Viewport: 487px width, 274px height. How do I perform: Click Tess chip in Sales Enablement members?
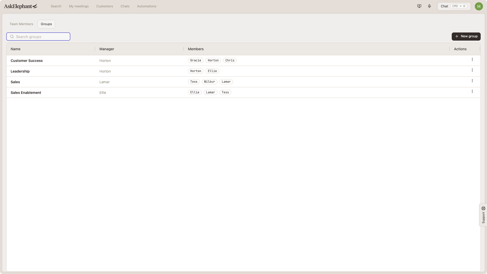pos(225,92)
